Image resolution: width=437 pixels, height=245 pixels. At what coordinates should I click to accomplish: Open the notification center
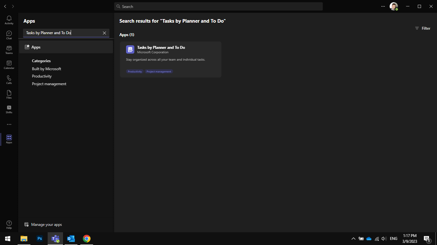427,239
